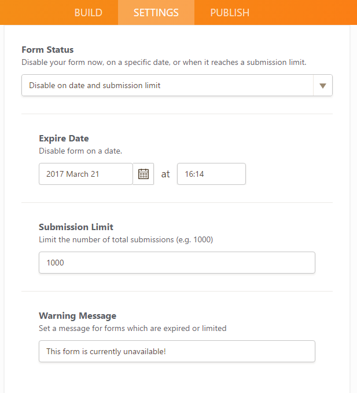357x393 pixels.
Task: Click the 'at' label between date and time
Action: (165, 174)
